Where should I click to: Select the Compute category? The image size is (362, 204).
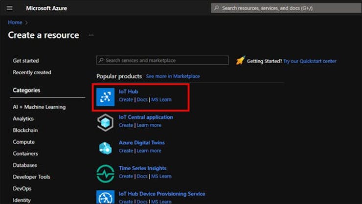tap(23, 142)
